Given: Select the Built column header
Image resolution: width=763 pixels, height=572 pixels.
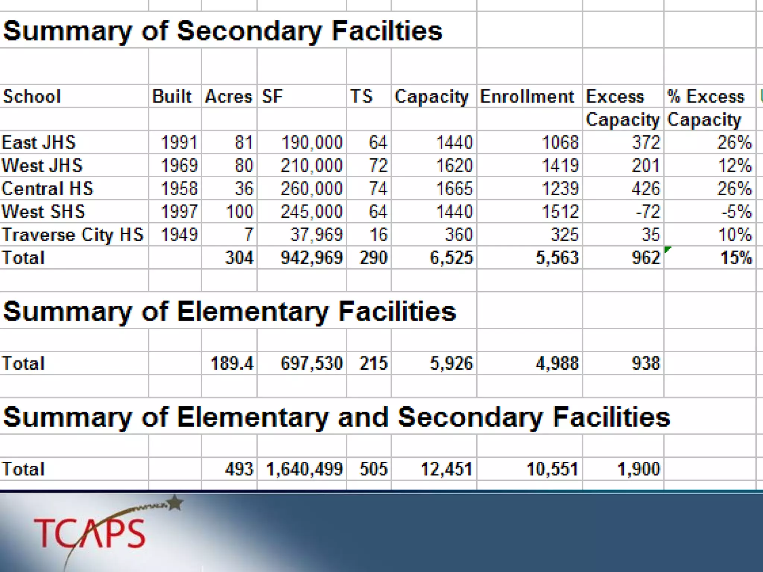Looking at the screenshot, I should pyautogui.click(x=172, y=96).
